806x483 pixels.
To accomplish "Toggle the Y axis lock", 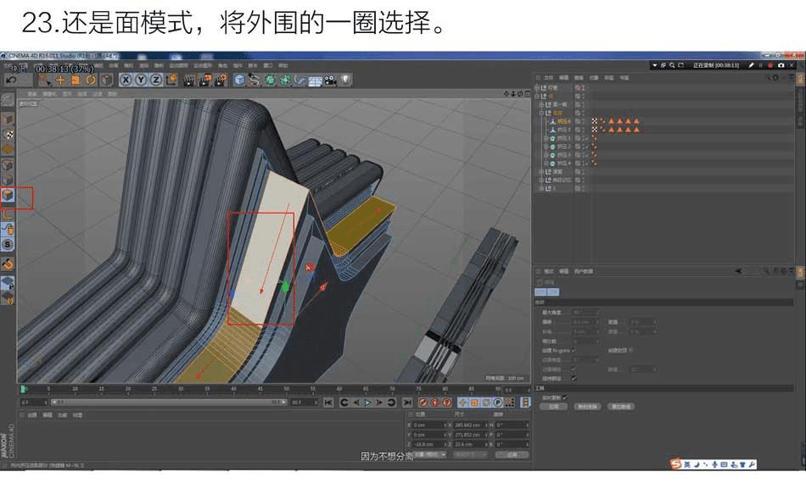I will 141,80.
